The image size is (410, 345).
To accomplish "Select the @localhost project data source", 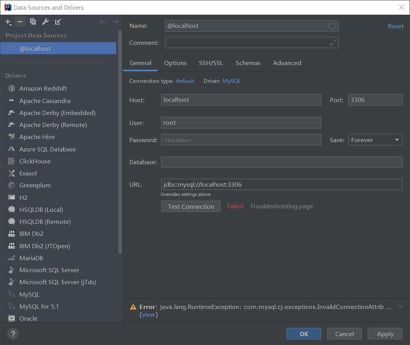I will 58,48.
